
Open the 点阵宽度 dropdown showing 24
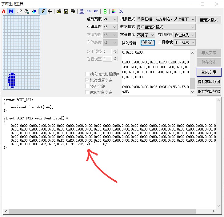tap(110, 19)
